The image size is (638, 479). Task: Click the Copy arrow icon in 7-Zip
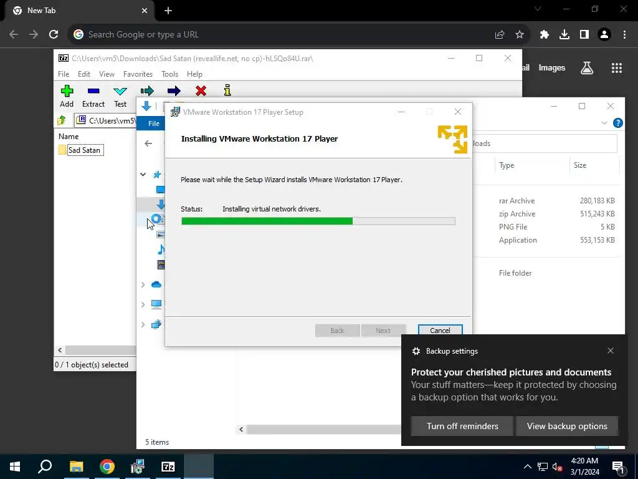[147, 91]
